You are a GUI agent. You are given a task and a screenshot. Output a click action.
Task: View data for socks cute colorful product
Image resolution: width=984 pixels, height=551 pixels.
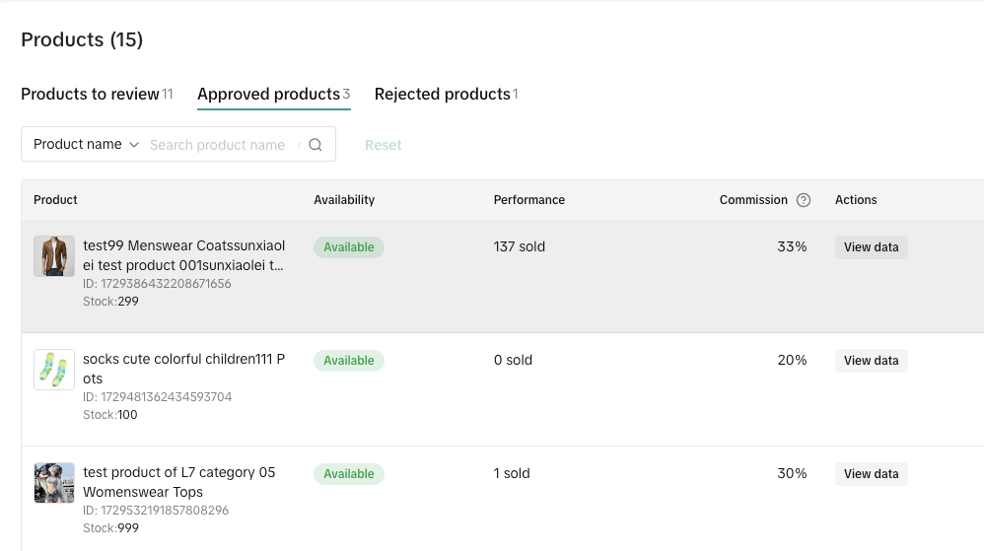[x=871, y=361]
